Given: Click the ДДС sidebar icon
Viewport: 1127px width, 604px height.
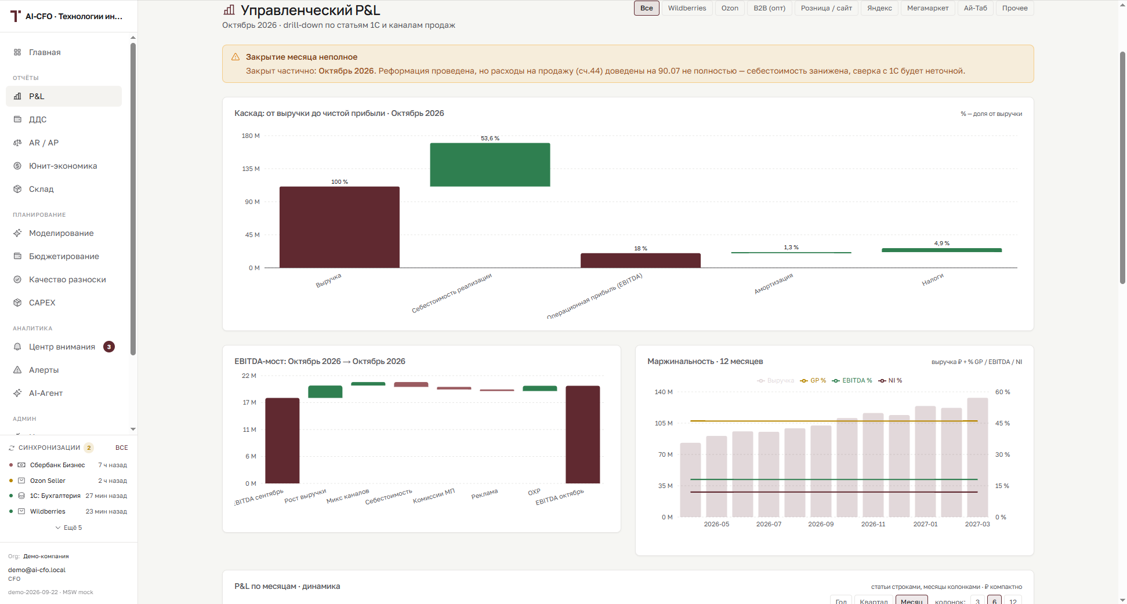Looking at the screenshot, I should click(x=17, y=119).
